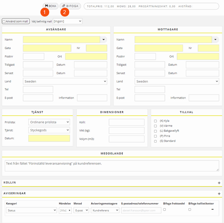Screen dimensions: 224x223
Task: Select the Metod E-post dropdown
Action: tap(81, 210)
